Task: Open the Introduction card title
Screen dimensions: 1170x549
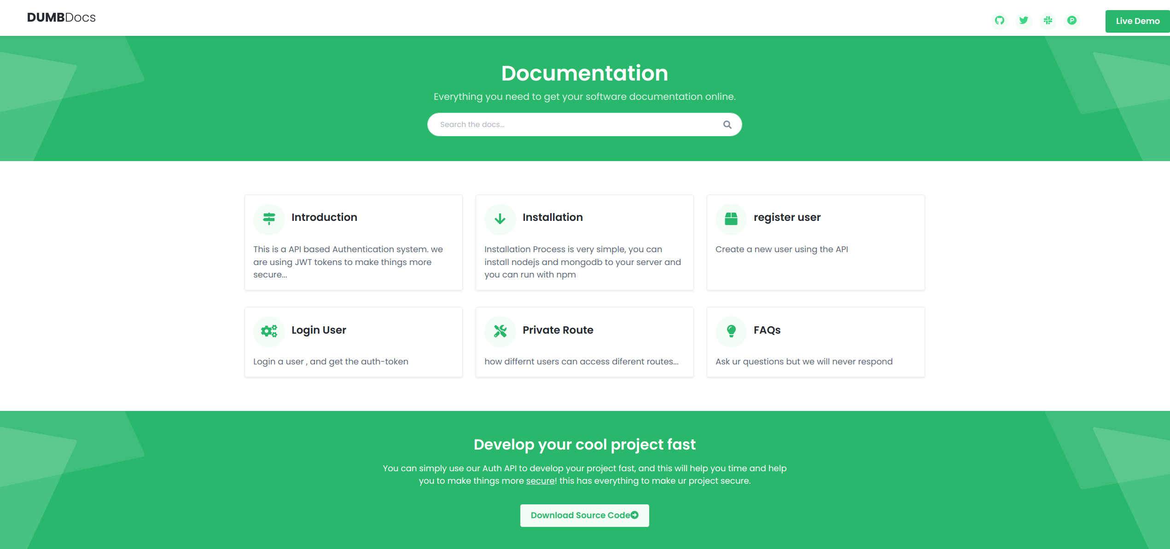Action: 324,217
